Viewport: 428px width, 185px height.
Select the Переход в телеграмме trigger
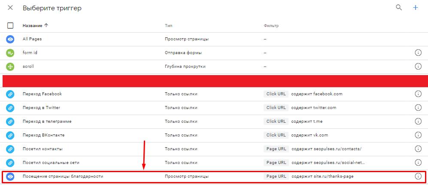coord(47,121)
